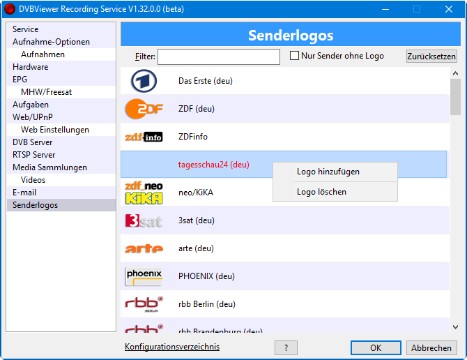This screenshot has width=467, height=360.
Task: Click the 3sat channel logo
Action: pyautogui.click(x=144, y=220)
